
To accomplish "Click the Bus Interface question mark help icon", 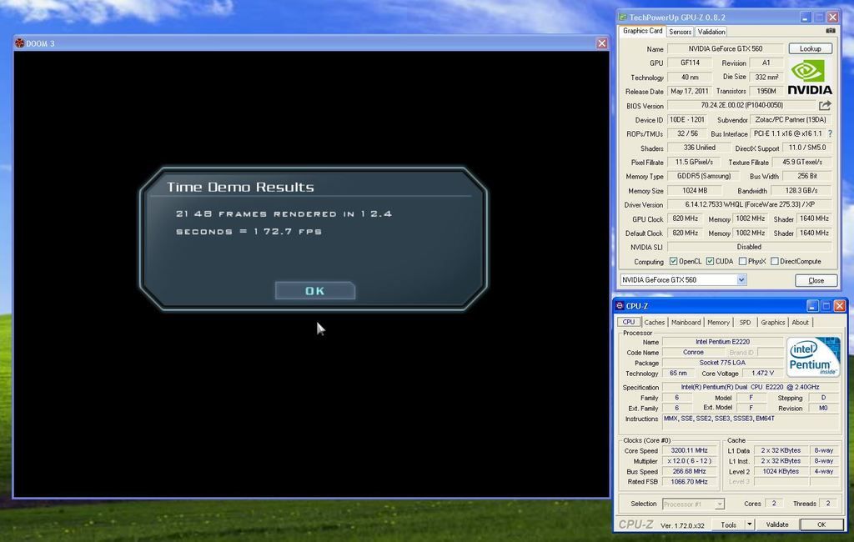I will point(830,133).
